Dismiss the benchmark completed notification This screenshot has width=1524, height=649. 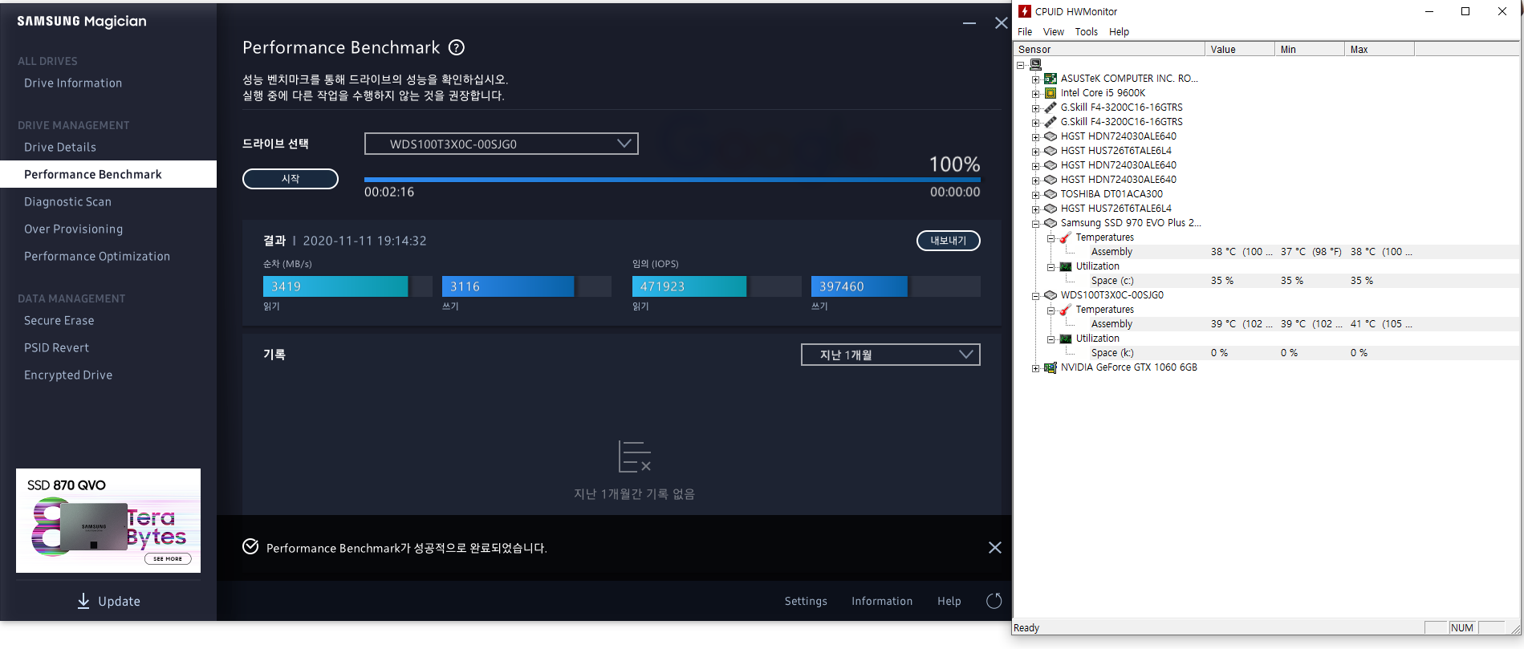click(x=995, y=547)
